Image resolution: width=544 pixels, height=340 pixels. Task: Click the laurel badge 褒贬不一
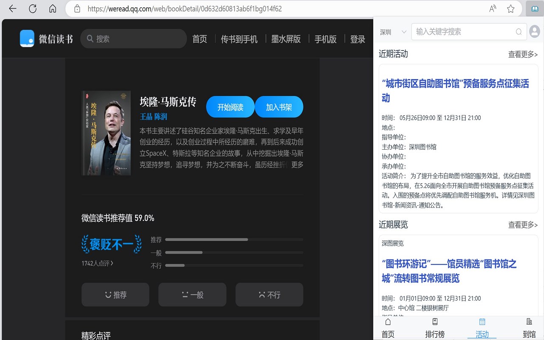tap(111, 244)
